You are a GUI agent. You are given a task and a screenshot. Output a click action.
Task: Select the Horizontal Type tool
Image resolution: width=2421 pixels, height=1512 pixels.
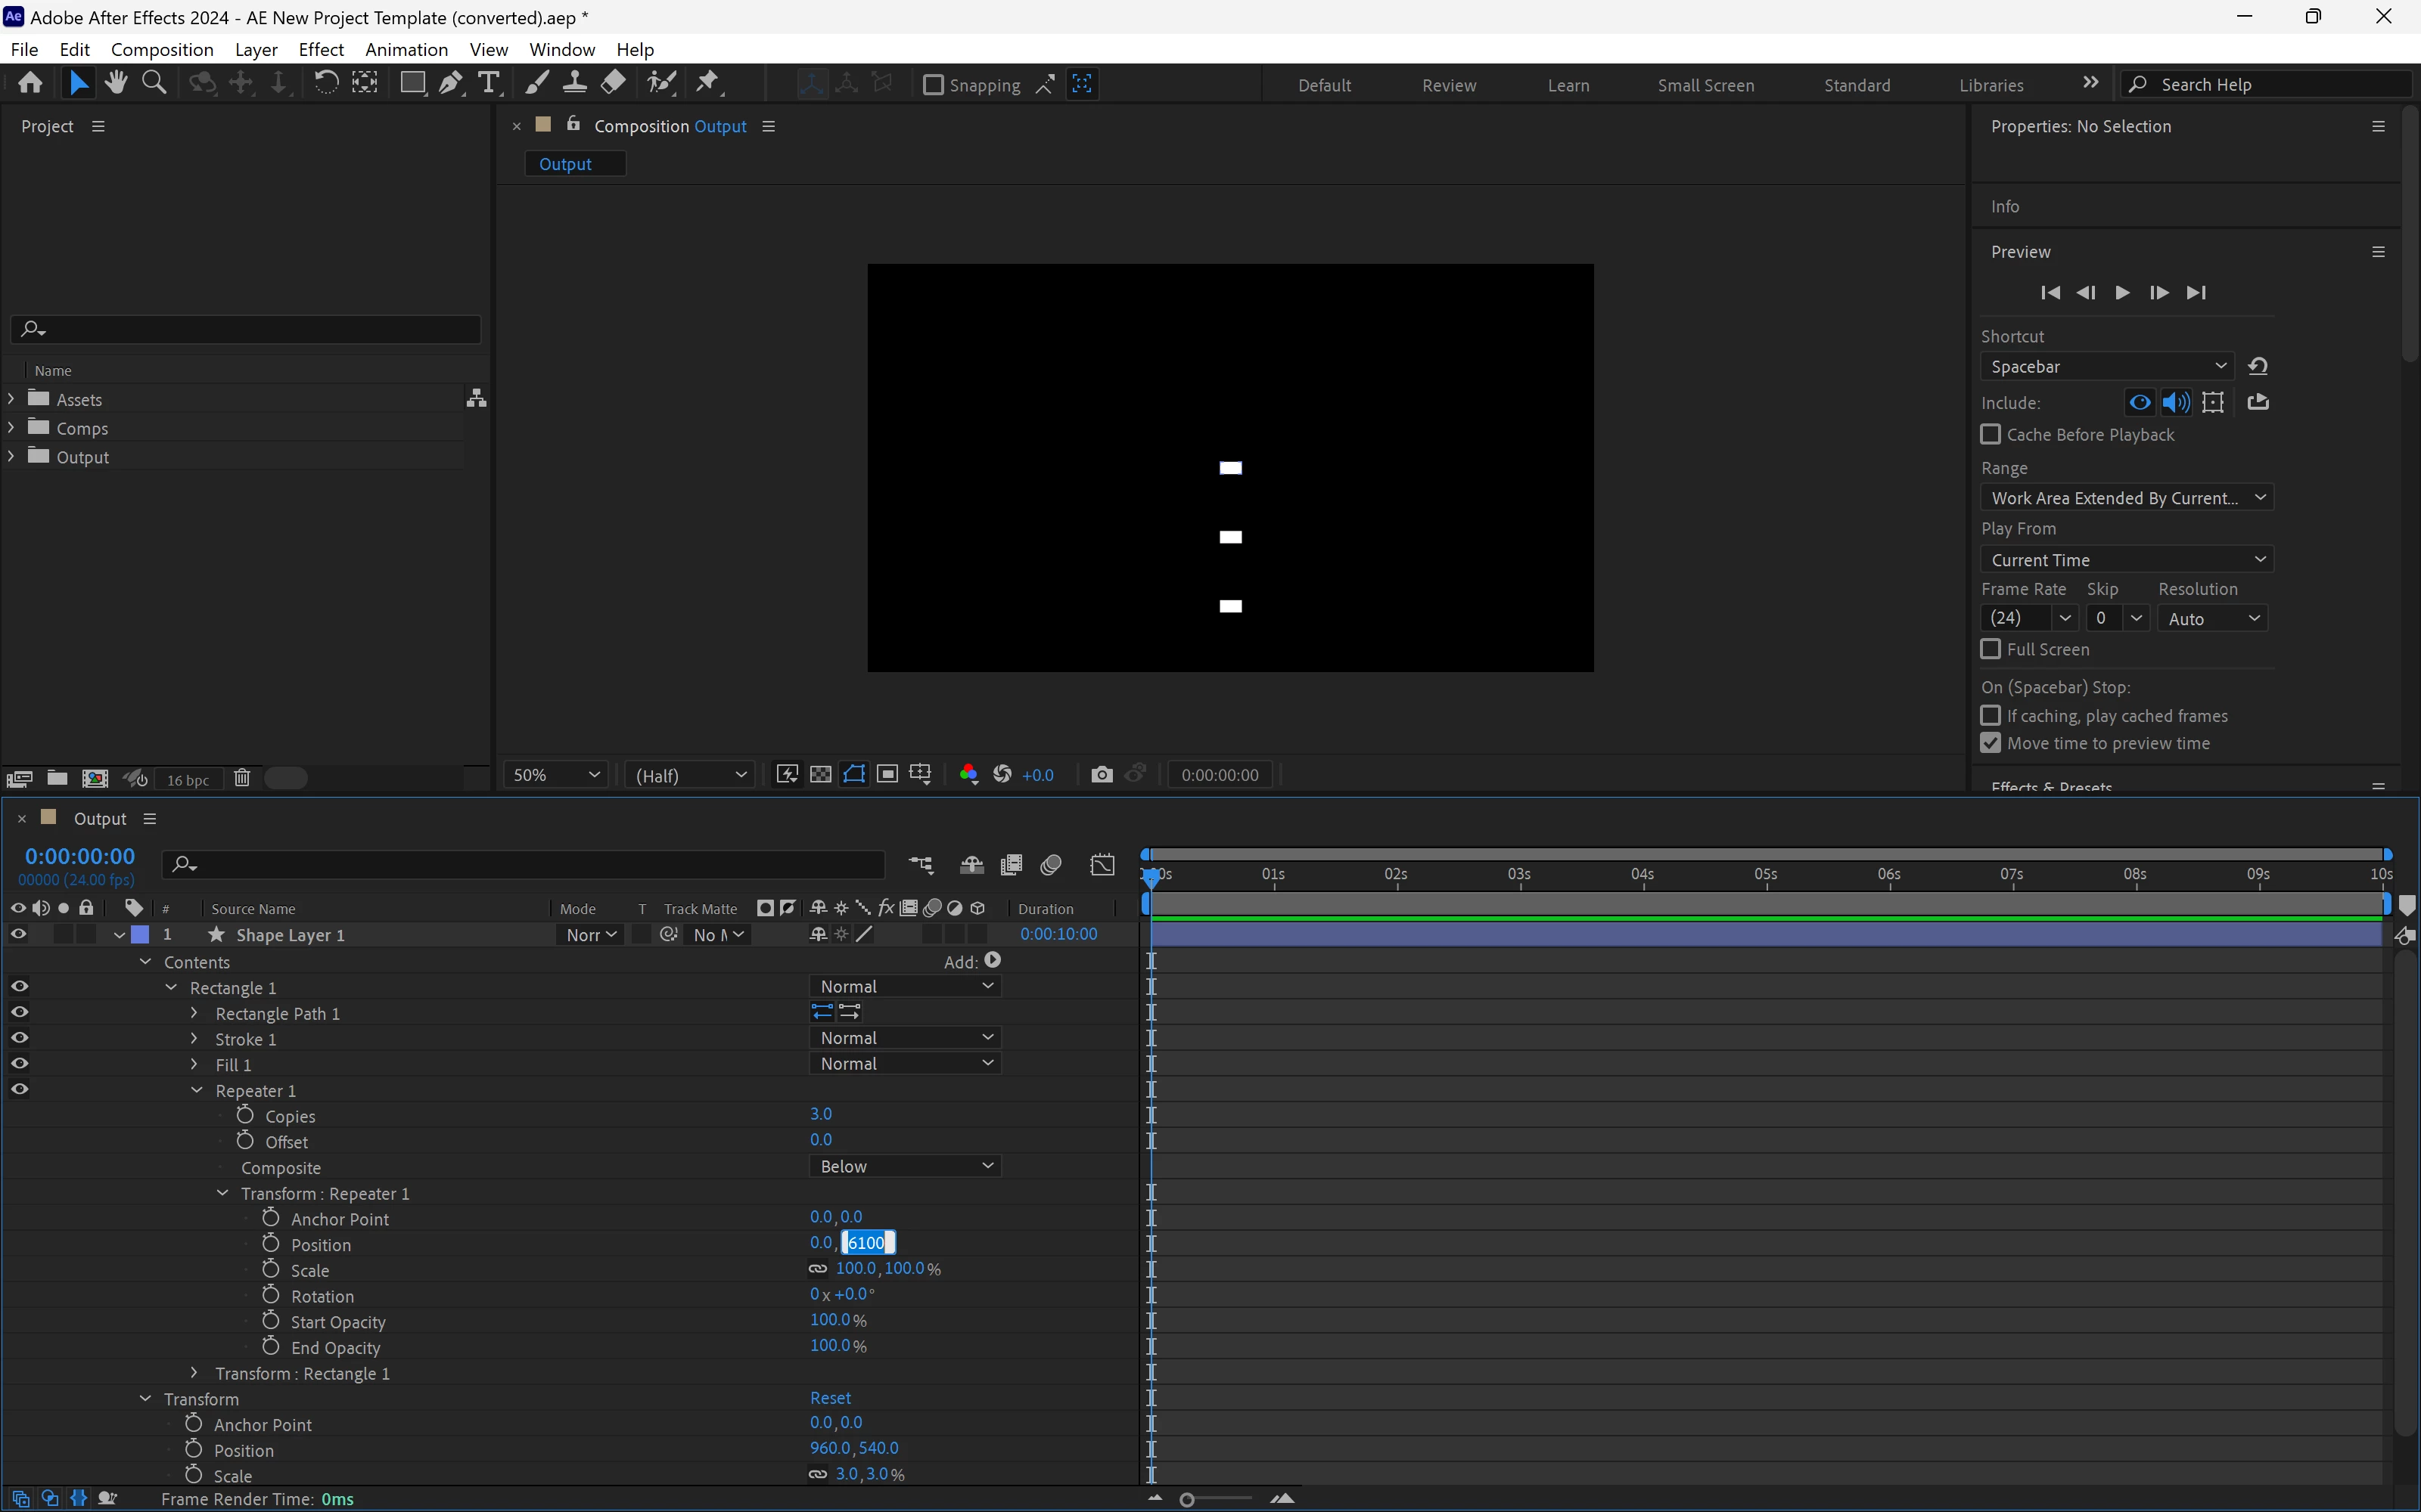coord(488,84)
